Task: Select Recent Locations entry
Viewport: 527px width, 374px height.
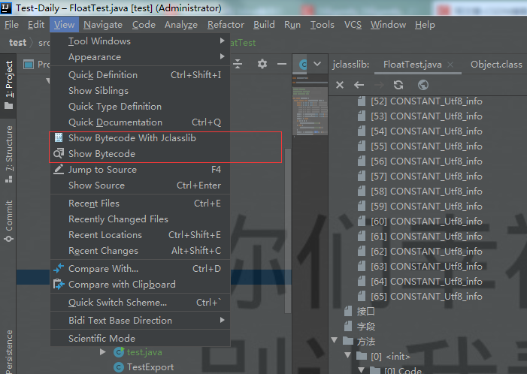Action: (140, 235)
